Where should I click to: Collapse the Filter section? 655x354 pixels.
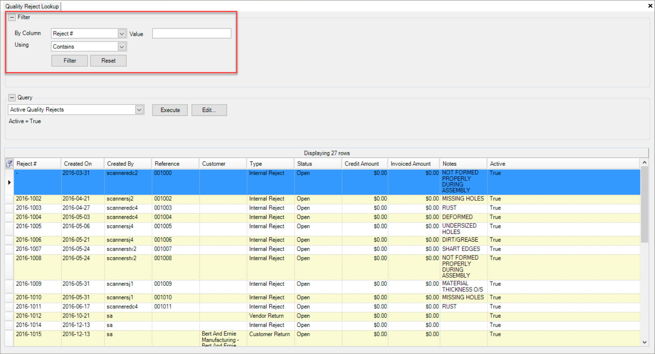(12, 17)
